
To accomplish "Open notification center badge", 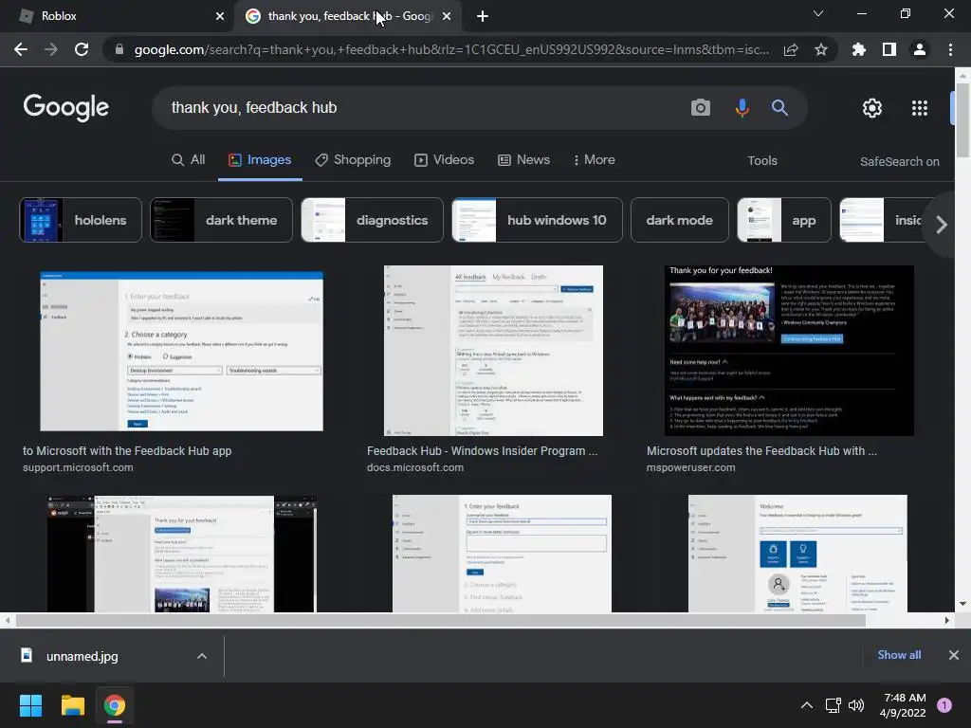I will pyautogui.click(x=944, y=704).
